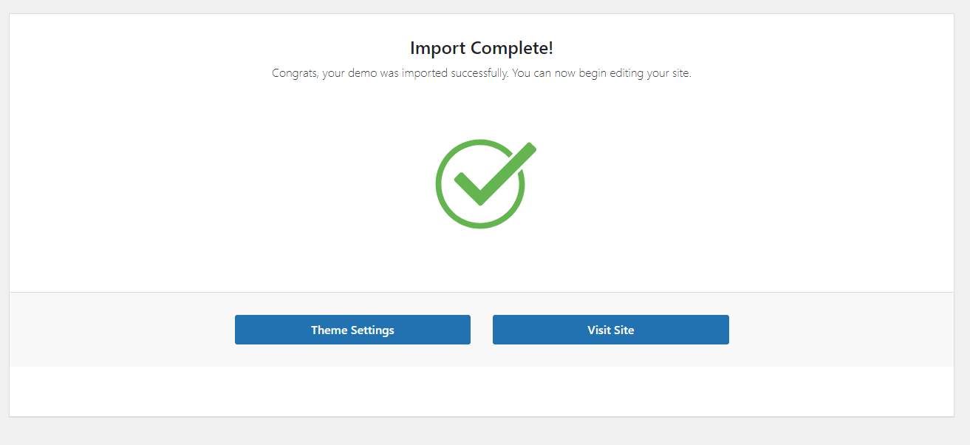This screenshot has width=970, height=445.
Task: Click the outer gray page background
Action: click(481, 432)
